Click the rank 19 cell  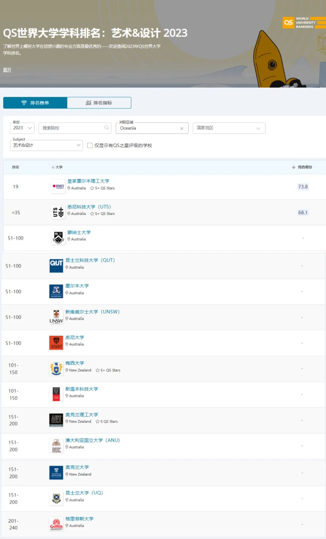16,187
